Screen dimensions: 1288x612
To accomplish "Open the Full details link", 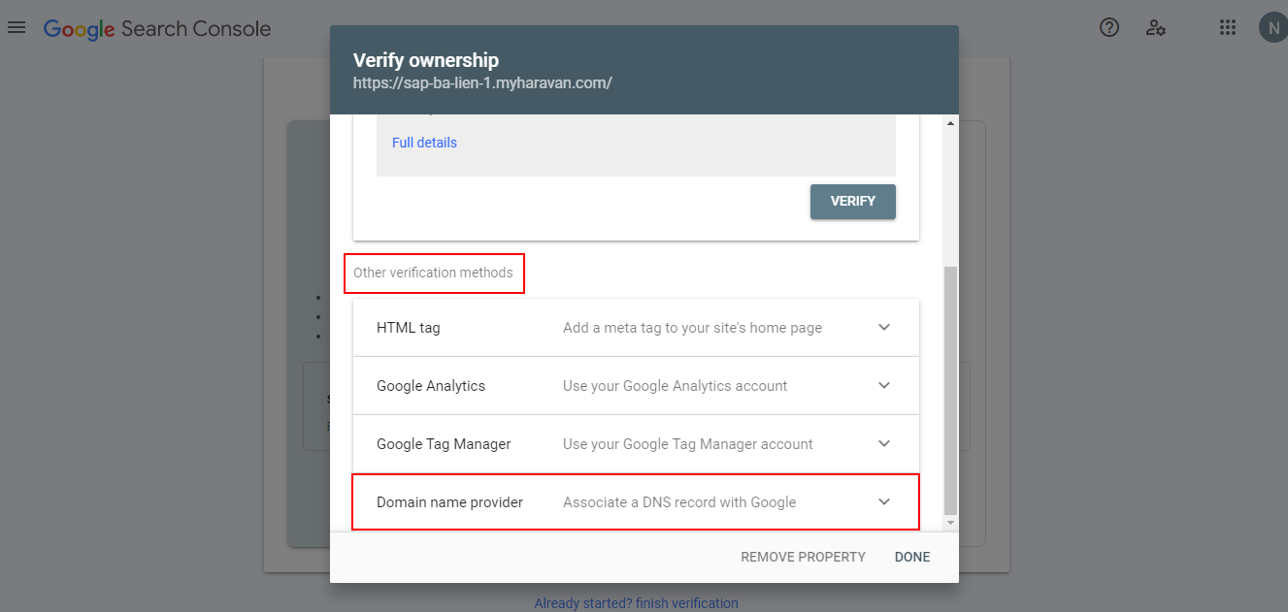I will 424,143.
